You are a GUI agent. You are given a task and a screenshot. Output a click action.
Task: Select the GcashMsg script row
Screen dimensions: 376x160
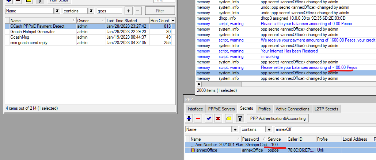tap(90, 37)
